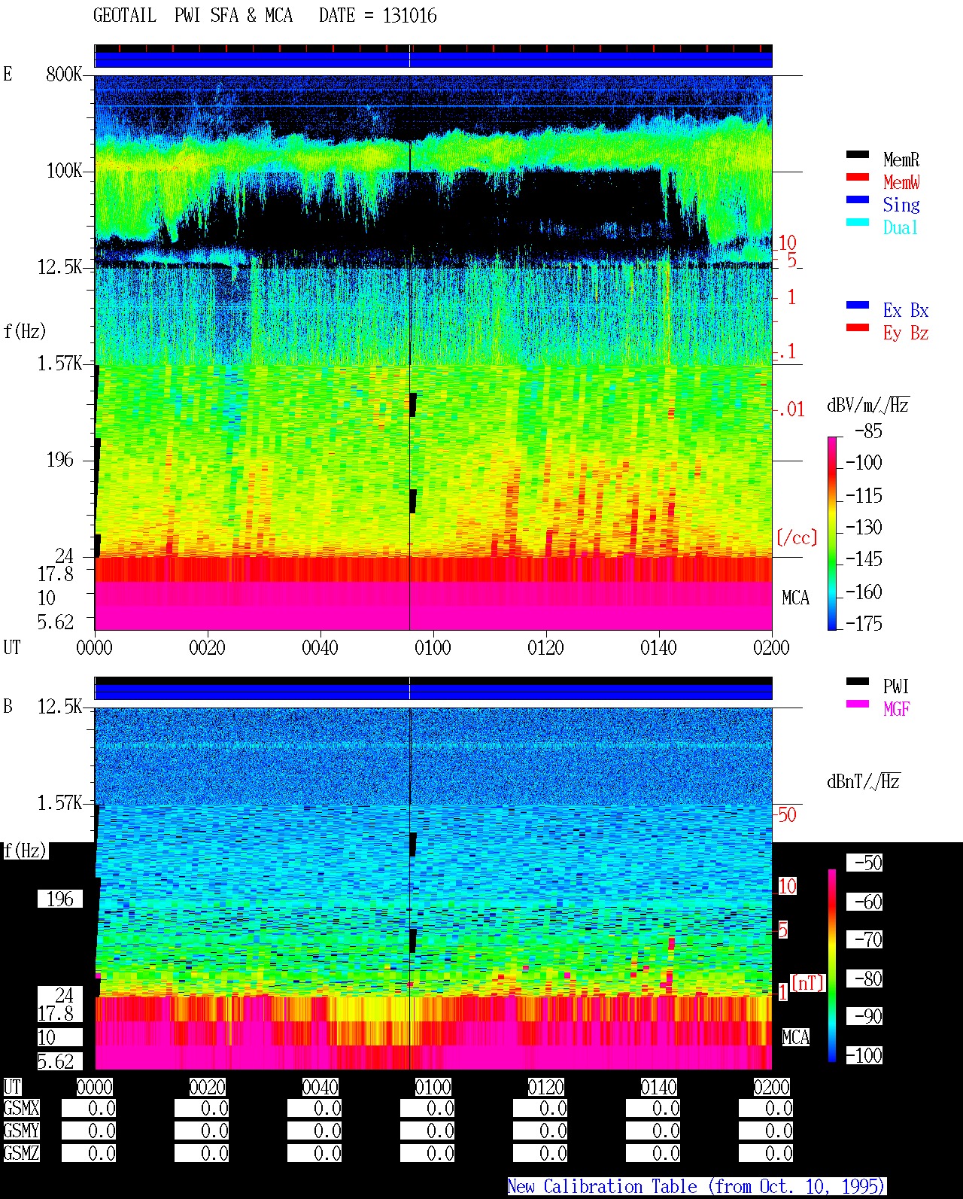
Task: Click the GSMZ value under 0000
Action: pos(89,1153)
